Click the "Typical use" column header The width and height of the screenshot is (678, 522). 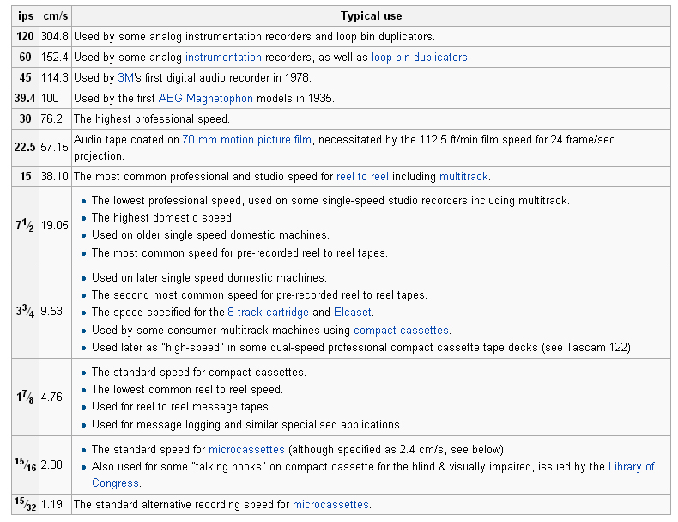(371, 16)
